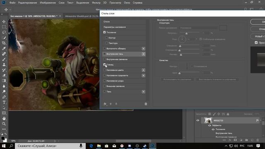Uncheck the Тиснение effect checkbox
The height and width of the screenshot is (149, 265).
click(104, 32)
